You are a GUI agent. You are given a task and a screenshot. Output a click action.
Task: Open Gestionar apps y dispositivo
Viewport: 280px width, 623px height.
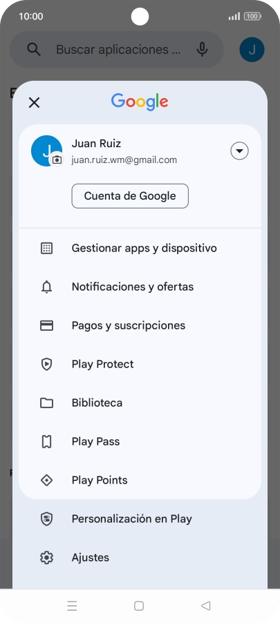140,249
